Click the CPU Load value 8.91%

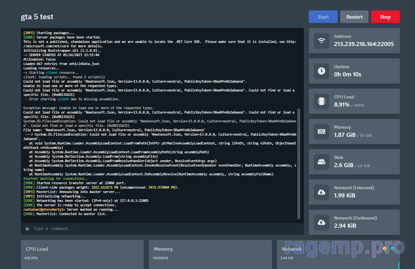tap(342, 104)
